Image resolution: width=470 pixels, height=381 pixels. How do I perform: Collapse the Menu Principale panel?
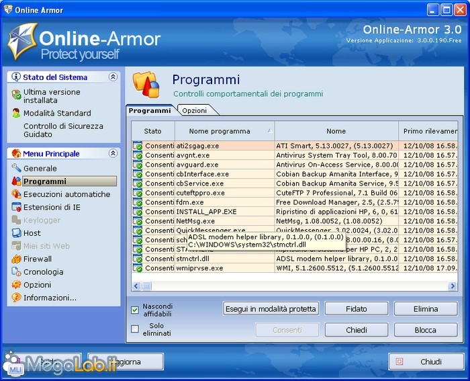(x=113, y=154)
